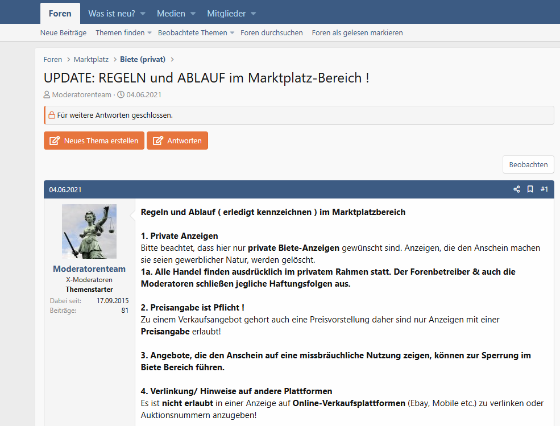This screenshot has height=426, width=560.
Task: Expand the Was ist neu? dropdown arrow
Action: point(143,14)
